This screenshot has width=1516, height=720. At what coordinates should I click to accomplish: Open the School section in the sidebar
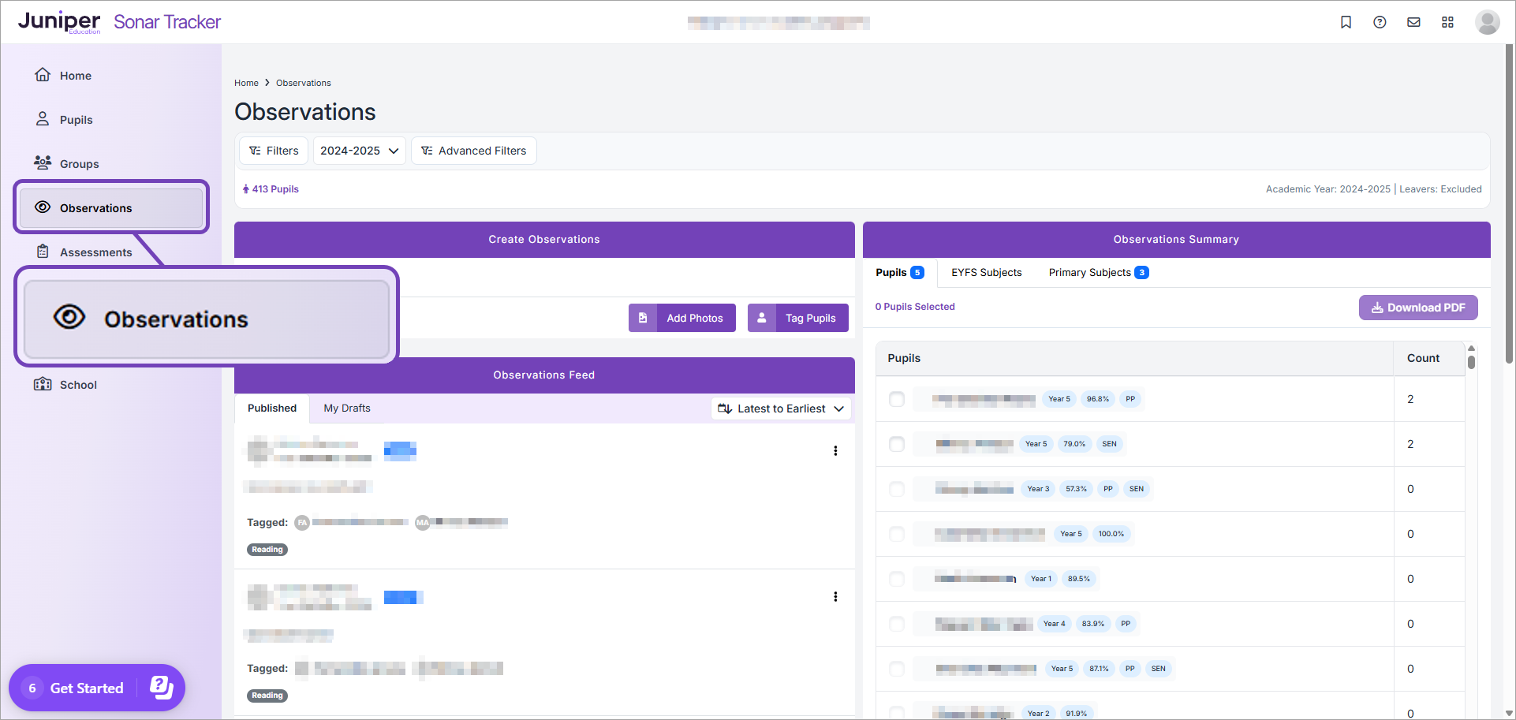pos(78,384)
